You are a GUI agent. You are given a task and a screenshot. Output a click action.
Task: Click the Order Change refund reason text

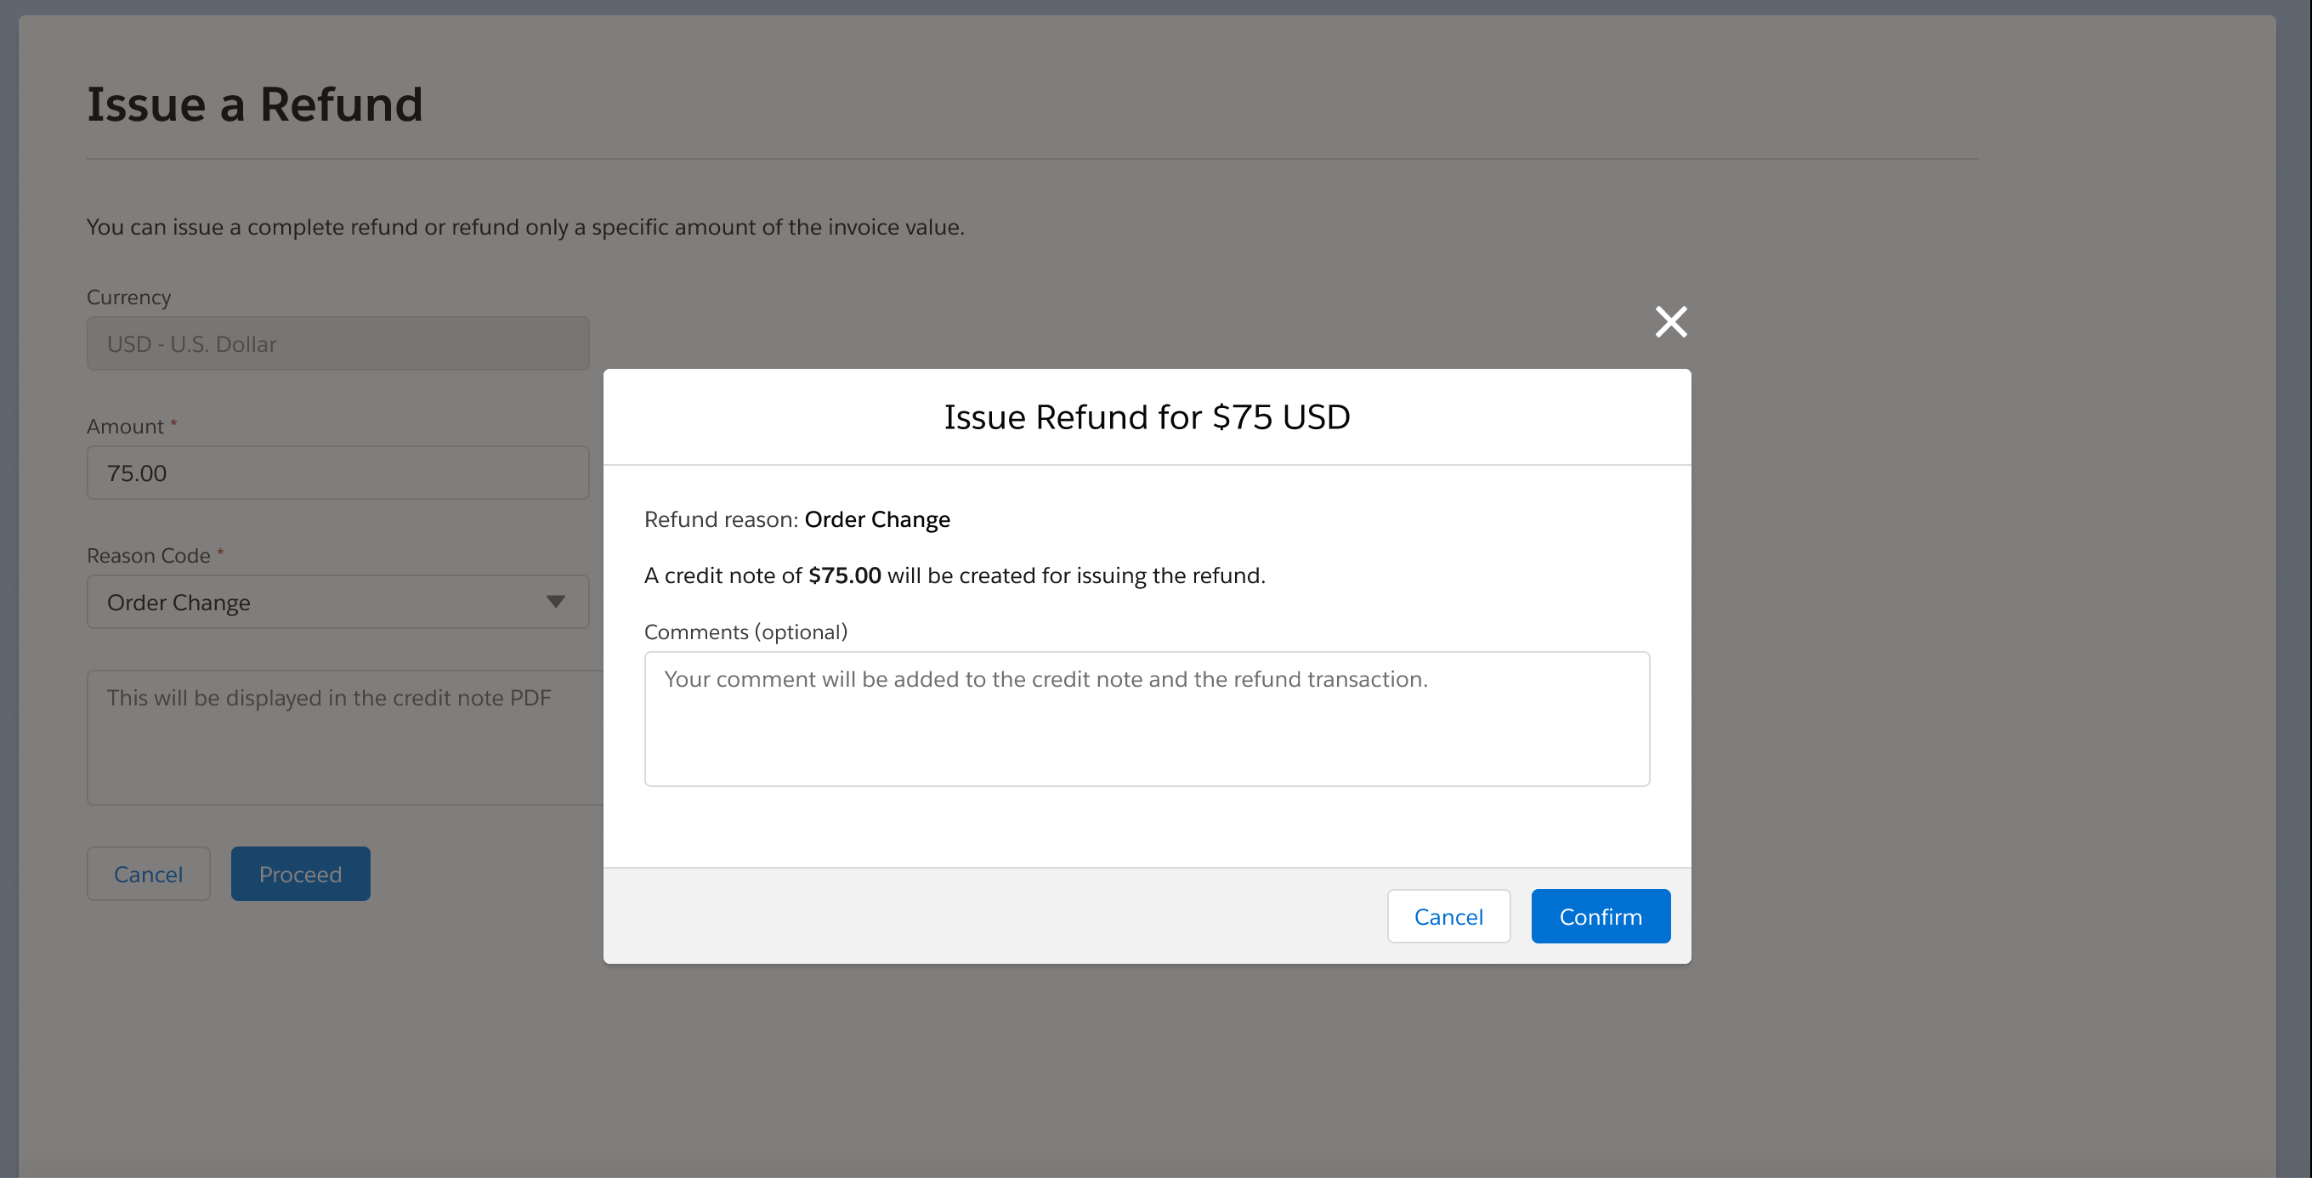[877, 519]
